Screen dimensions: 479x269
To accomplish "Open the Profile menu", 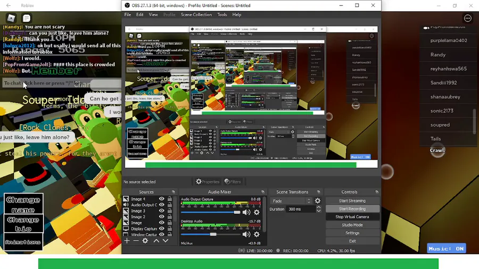I will click(x=169, y=15).
